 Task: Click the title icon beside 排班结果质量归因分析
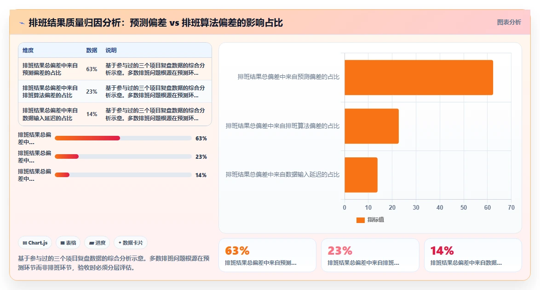pos(22,23)
